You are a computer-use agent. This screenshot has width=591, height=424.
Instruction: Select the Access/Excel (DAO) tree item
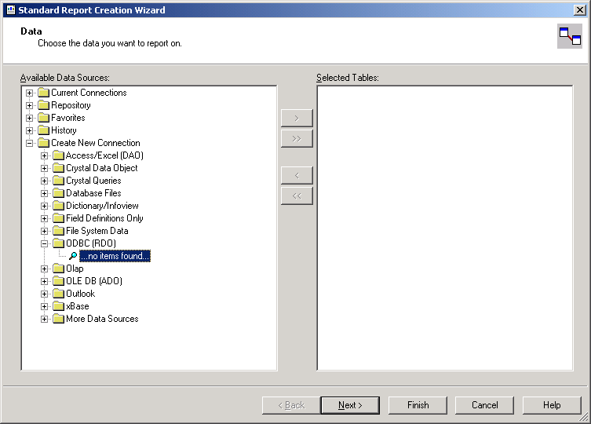(104, 155)
